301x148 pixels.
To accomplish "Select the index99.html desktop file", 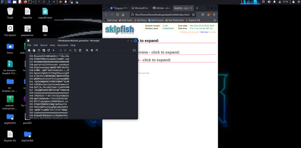I will click(45, 13).
